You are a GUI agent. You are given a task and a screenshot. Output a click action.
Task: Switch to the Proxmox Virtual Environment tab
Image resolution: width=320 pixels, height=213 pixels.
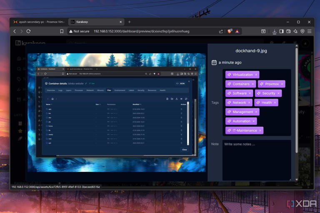point(39,22)
